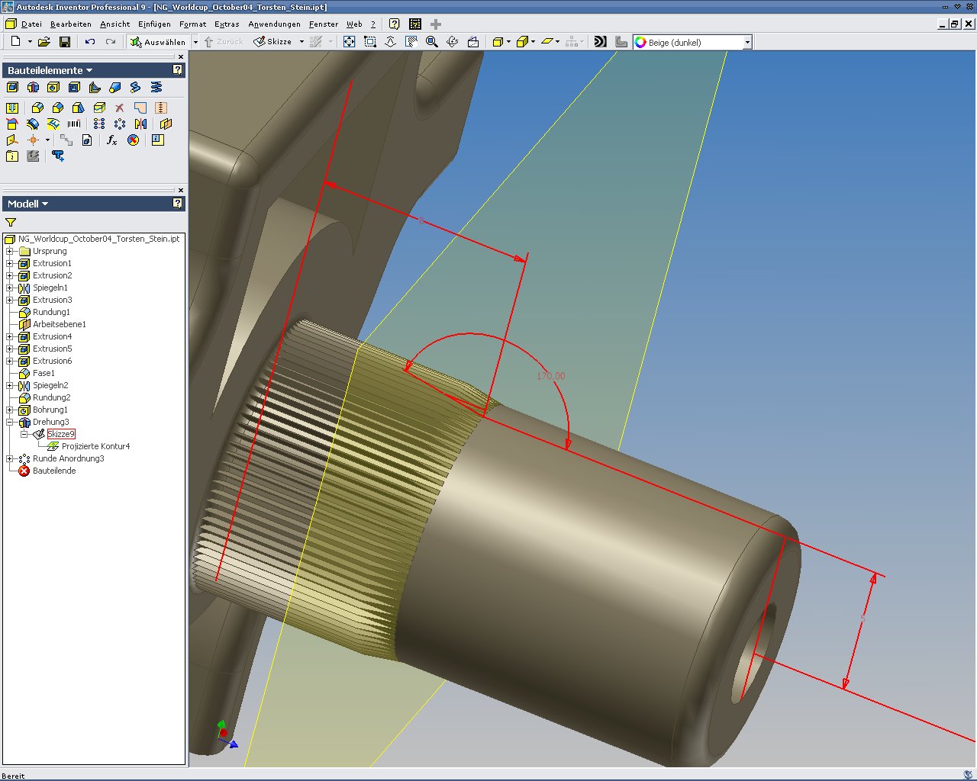
Task: Open the Extras menu
Action: point(227,24)
